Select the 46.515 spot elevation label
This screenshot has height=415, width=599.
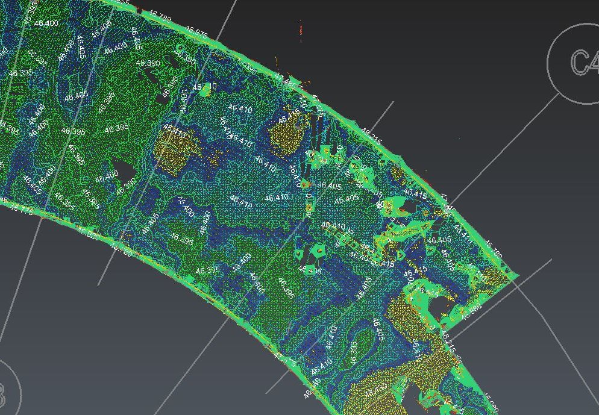click(426, 292)
